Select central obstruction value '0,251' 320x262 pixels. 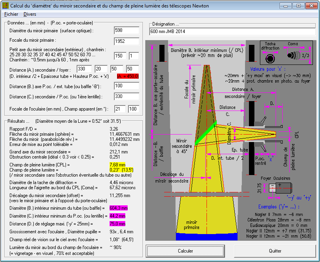(x=115, y=157)
